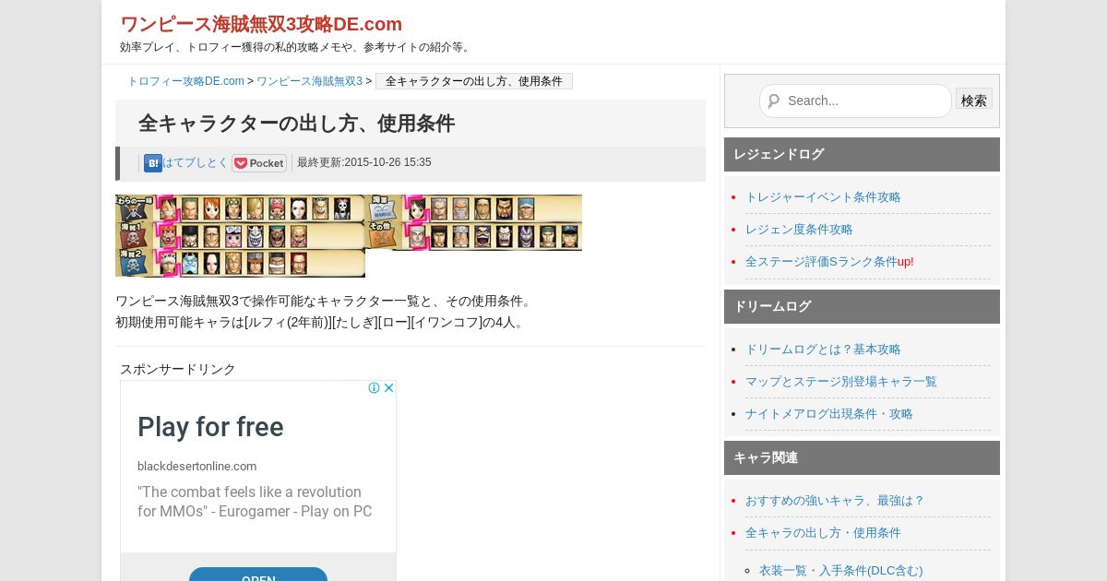This screenshot has height=581, width=1107.
Task: Click the キャラ関連 sidebar heading
Action: point(862,457)
